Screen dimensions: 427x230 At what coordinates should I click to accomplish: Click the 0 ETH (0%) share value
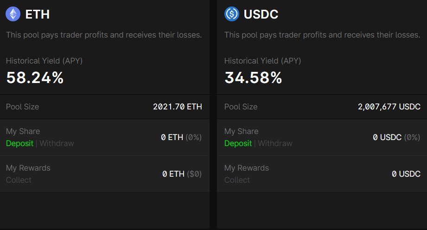pos(181,137)
